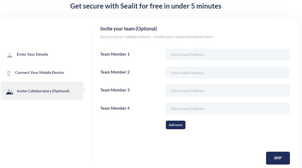
Task: Click the phone icon beside Connect Your Mobile Device
Action: pos(9,73)
